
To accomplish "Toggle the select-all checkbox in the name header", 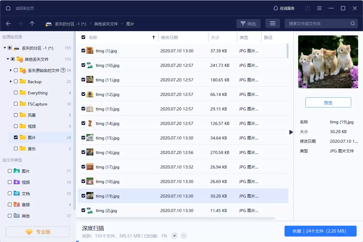I will tap(83, 37).
